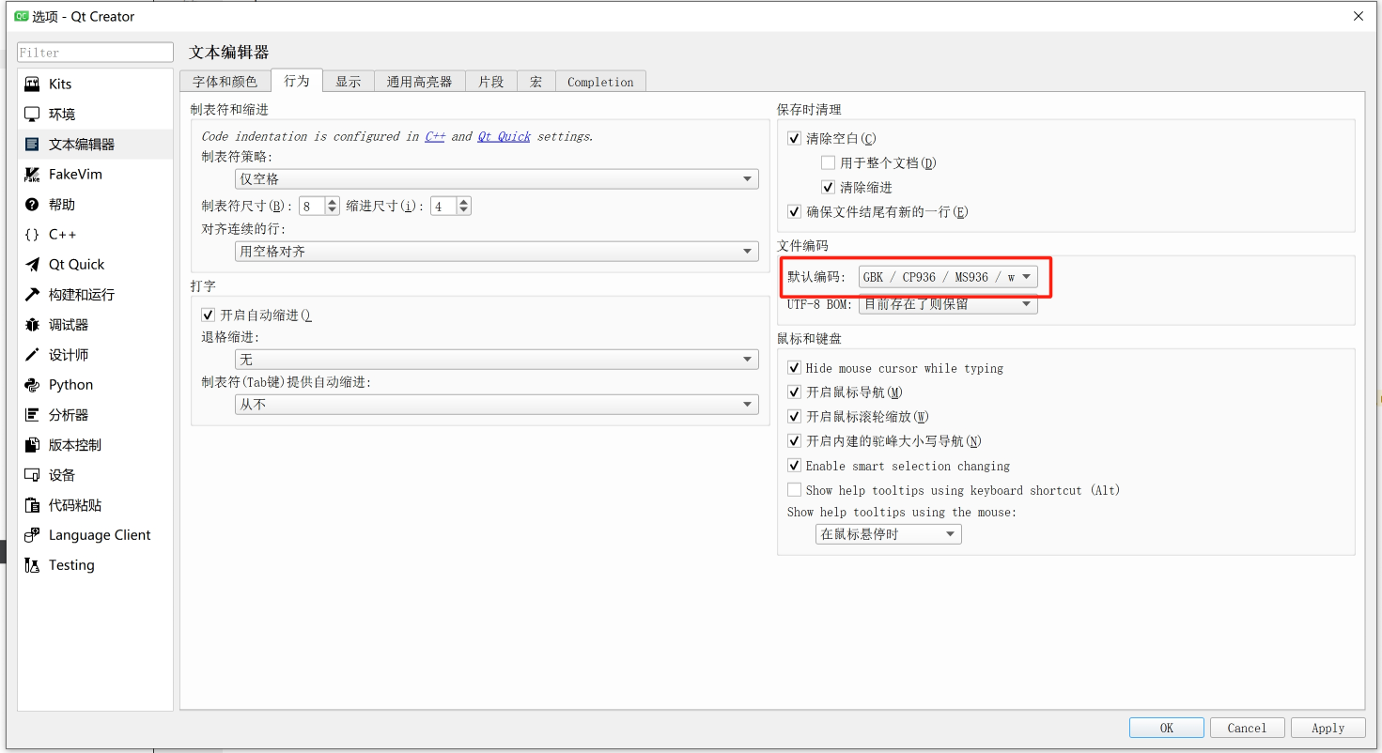Toggle 开启内建的驼峰大小写导航 checkbox

[x=795, y=440]
